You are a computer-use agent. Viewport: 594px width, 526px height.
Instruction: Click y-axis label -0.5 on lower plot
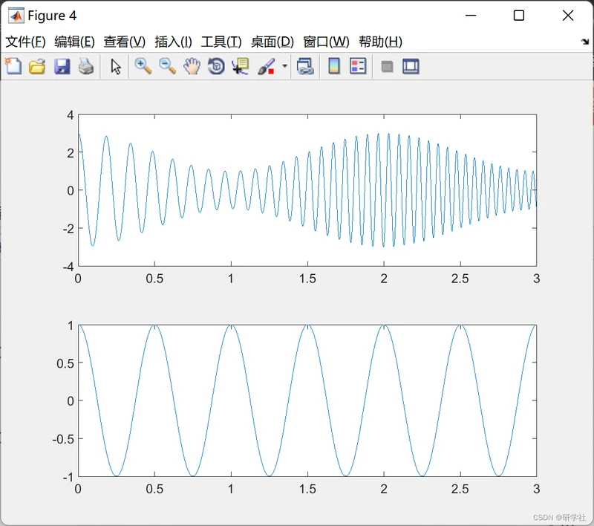[x=63, y=439]
